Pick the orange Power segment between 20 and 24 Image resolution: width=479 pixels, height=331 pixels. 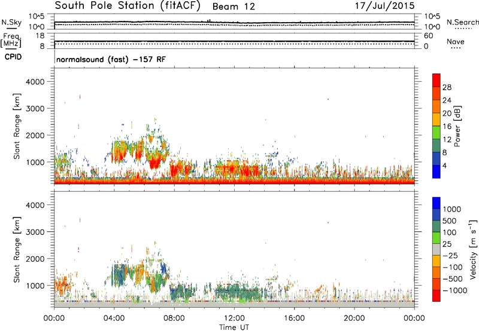[436, 106]
